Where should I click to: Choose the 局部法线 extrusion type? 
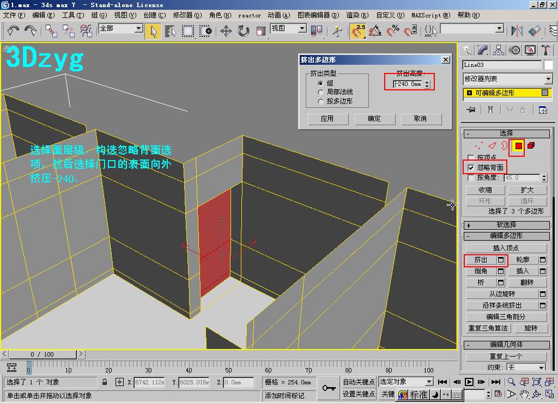(322, 92)
